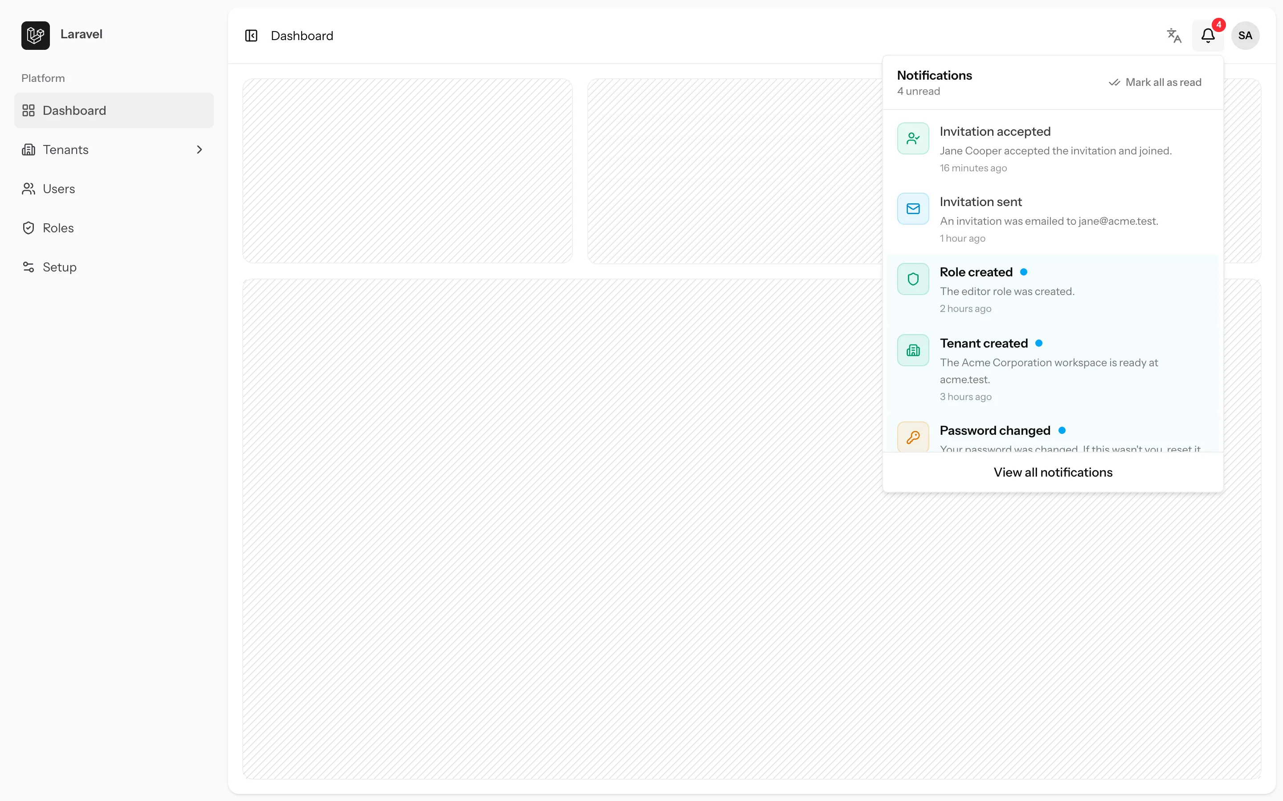
Task: Click the red 4 unread badge
Action: pos(1219,25)
